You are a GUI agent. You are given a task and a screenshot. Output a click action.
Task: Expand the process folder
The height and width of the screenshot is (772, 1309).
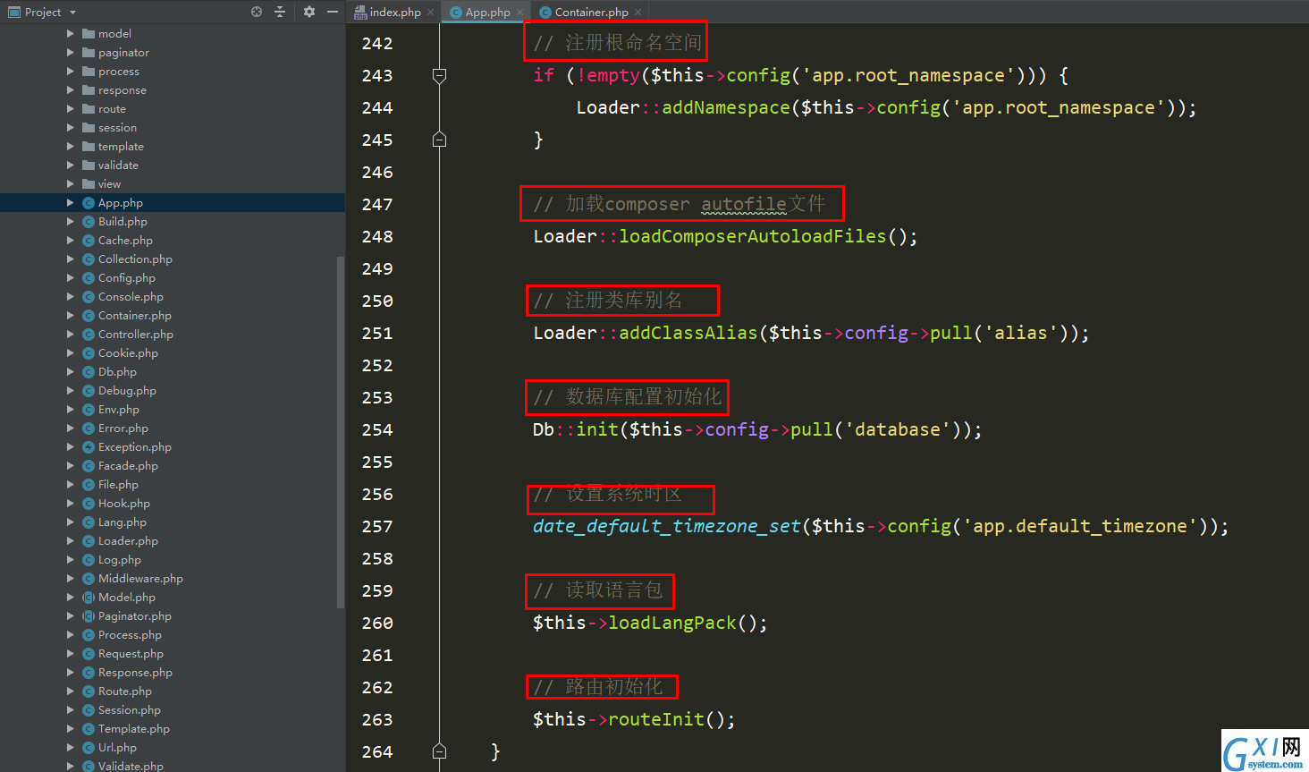click(71, 72)
